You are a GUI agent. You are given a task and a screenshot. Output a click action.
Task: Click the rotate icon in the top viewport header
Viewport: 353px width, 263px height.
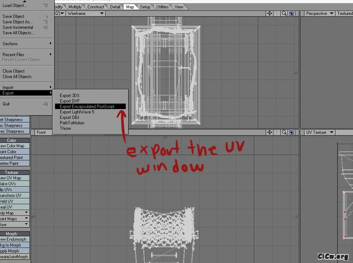point(277,14)
